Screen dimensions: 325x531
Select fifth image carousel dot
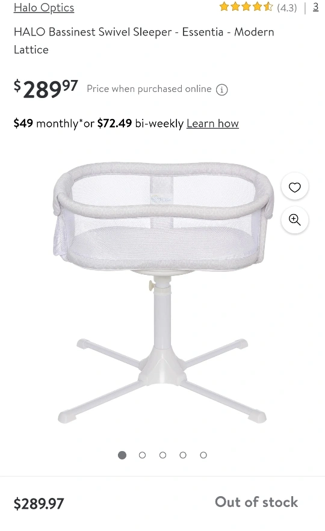203,455
